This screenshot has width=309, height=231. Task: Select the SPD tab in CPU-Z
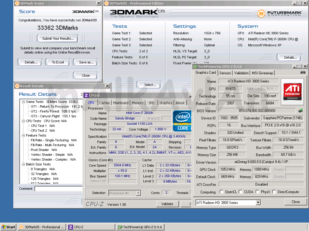[x=151, y=103]
